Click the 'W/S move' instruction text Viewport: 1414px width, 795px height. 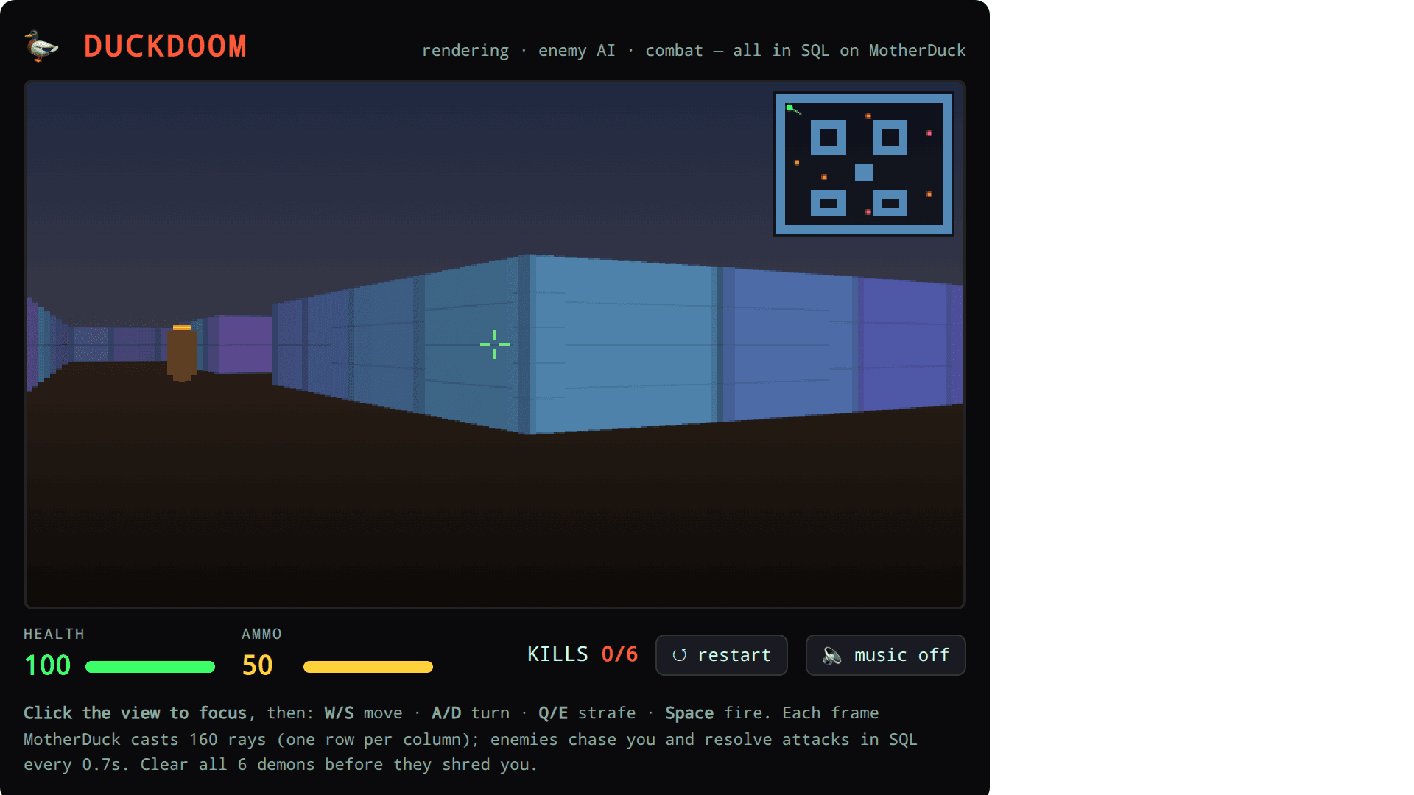363,713
